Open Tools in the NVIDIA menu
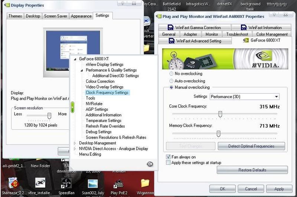The image size is (297, 197). click(90, 98)
